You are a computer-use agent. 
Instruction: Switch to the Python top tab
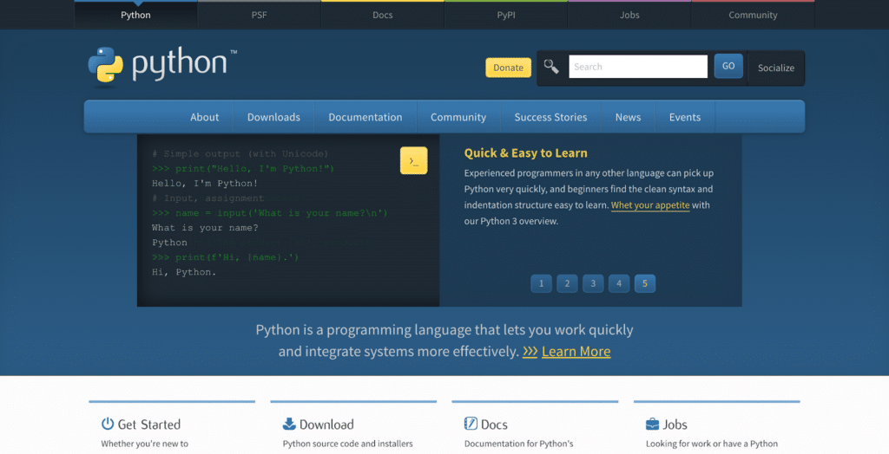coord(135,15)
